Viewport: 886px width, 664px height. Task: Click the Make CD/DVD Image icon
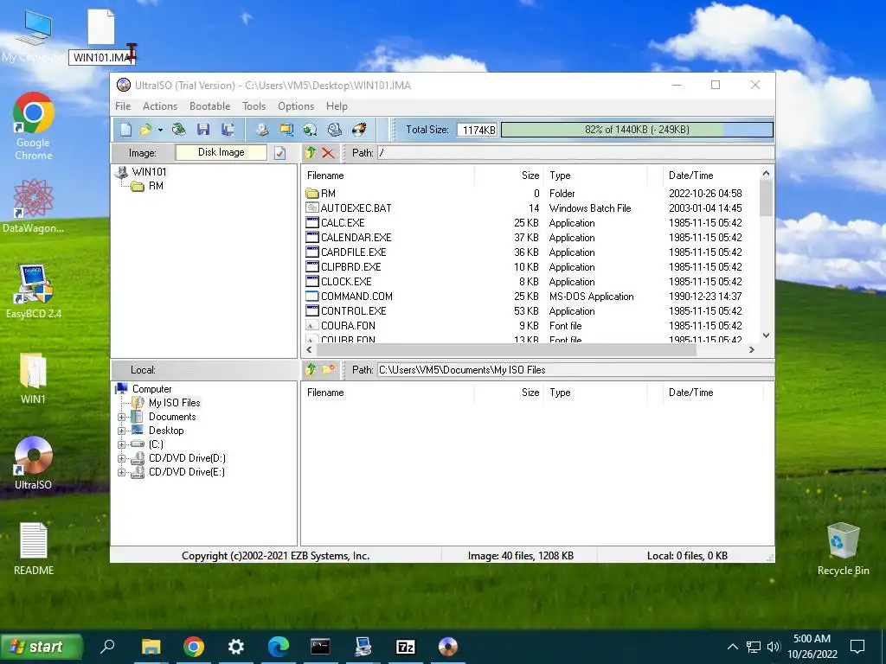coord(261,130)
